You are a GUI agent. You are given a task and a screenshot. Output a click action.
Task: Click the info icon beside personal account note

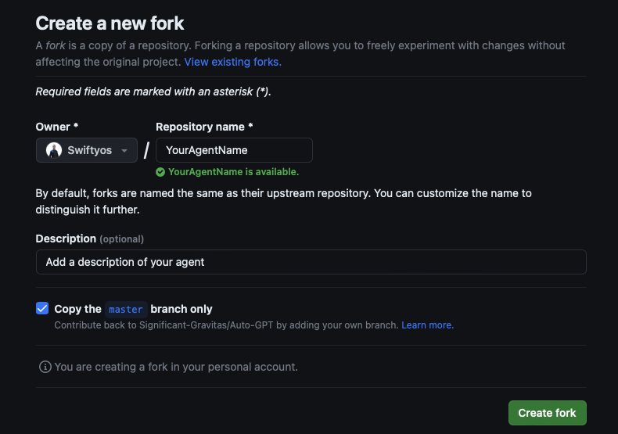coord(45,367)
